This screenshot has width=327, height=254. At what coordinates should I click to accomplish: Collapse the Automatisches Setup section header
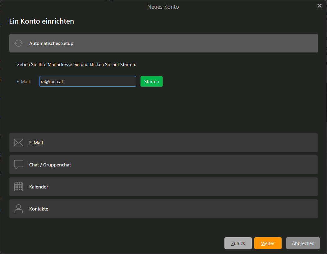point(163,43)
